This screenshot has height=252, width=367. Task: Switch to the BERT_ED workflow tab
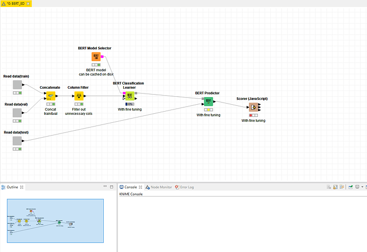click(15, 4)
